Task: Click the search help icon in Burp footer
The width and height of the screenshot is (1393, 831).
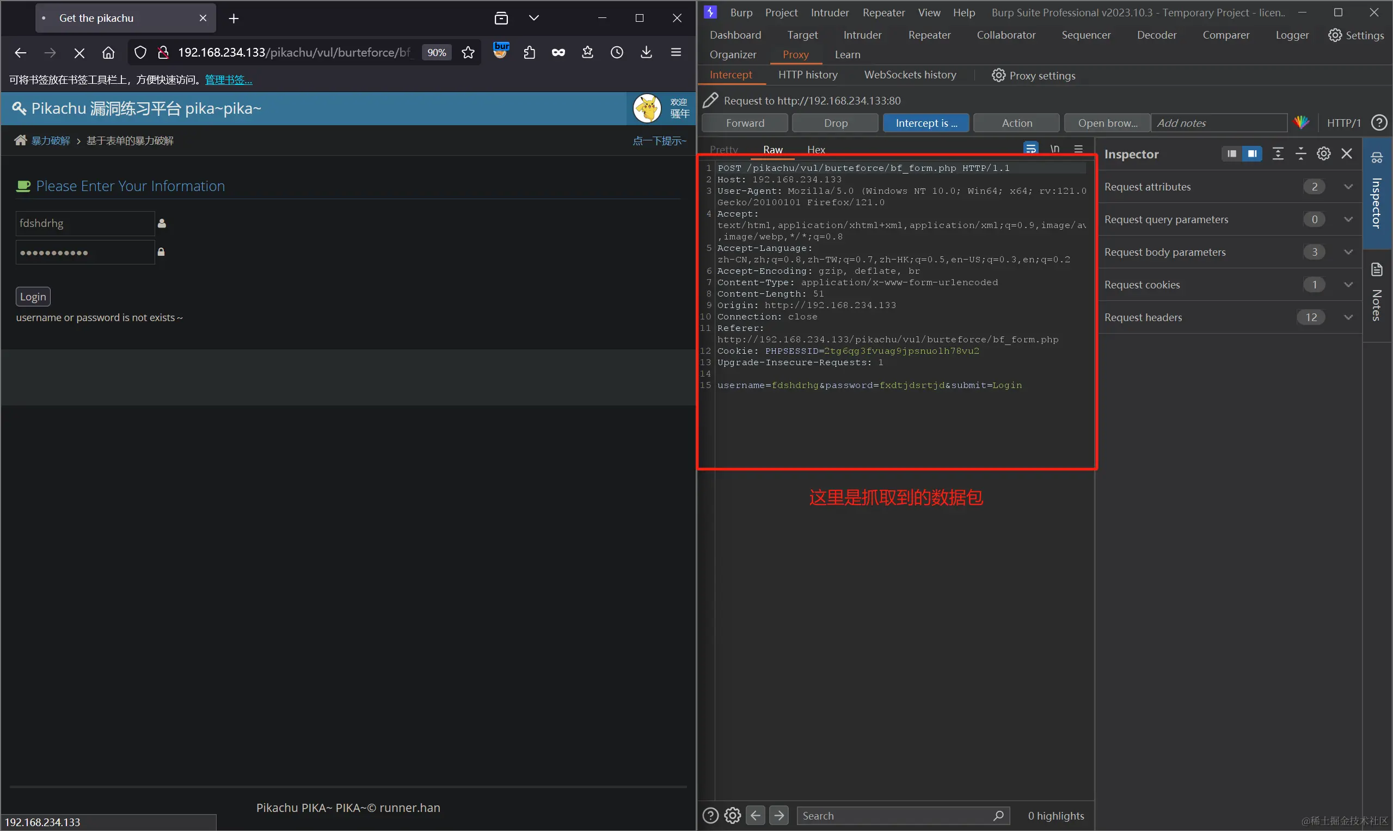Action: click(x=710, y=816)
